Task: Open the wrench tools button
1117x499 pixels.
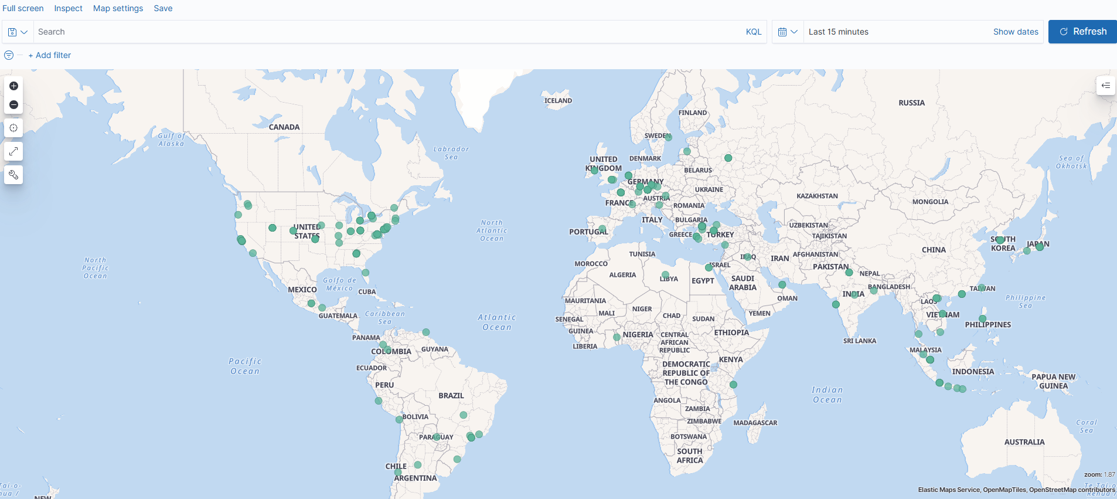Action: 13,175
